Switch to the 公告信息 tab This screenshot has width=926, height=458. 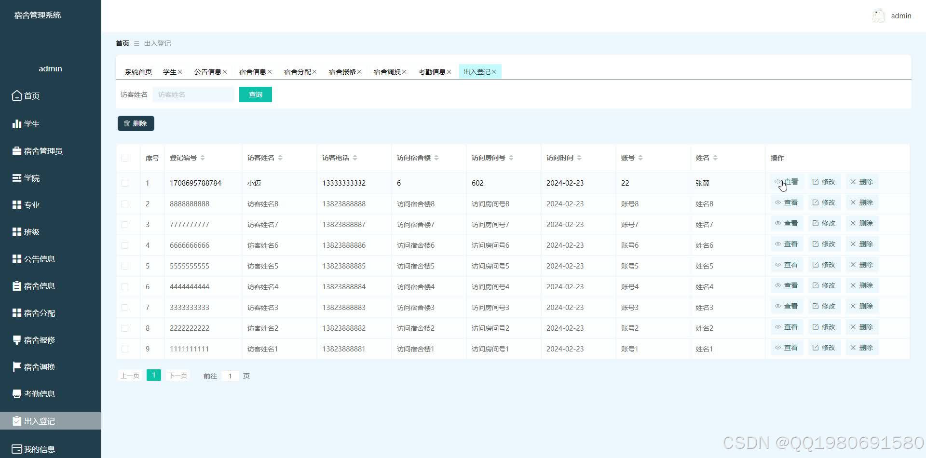[207, 72]
